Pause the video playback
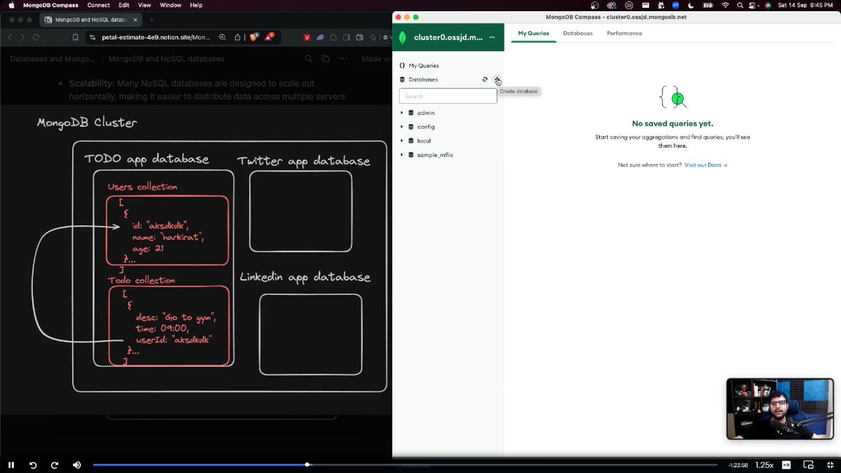 pyautogui.click(x=11, y=465)
